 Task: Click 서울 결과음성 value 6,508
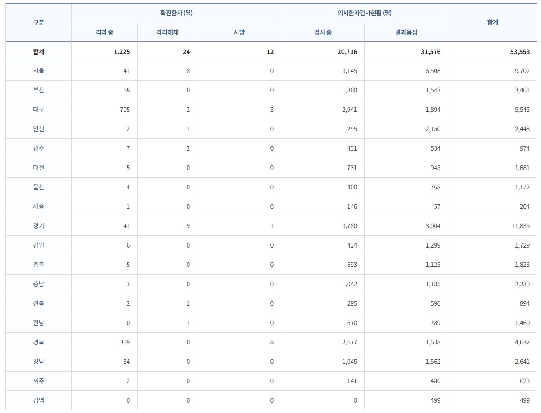tap(433, 71)
